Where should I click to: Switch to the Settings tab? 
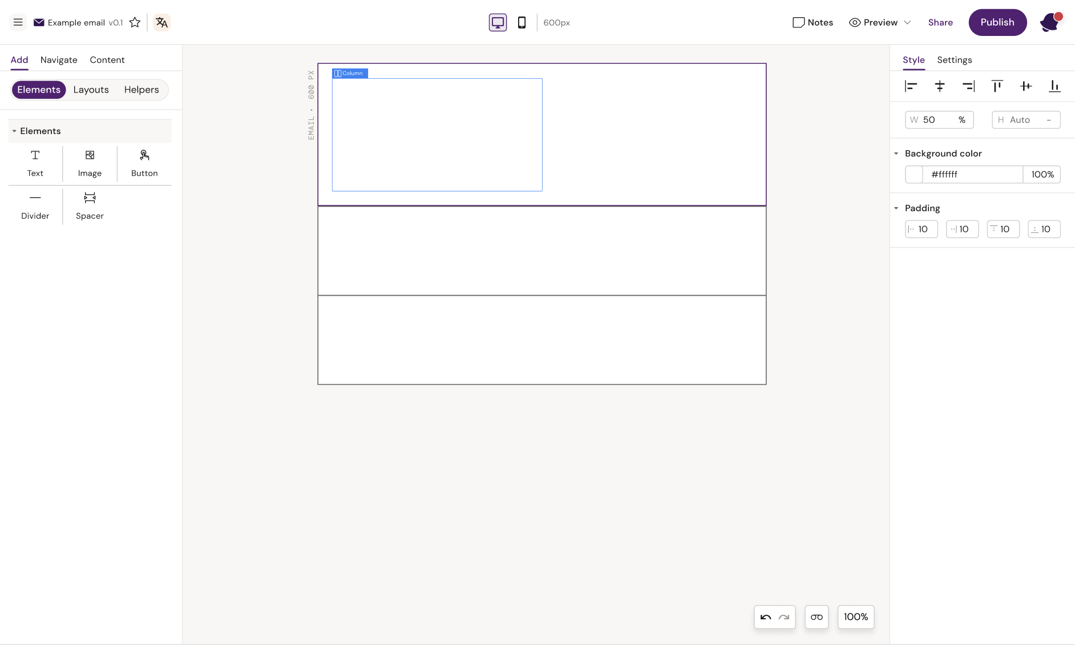(x=954, y=60)
